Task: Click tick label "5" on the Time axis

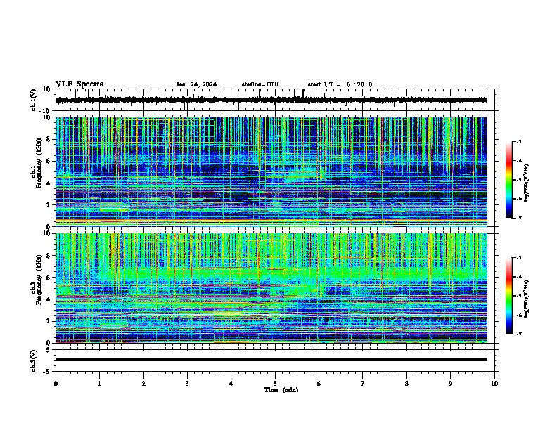Action: pyautogui.click(x=275, y=384)
